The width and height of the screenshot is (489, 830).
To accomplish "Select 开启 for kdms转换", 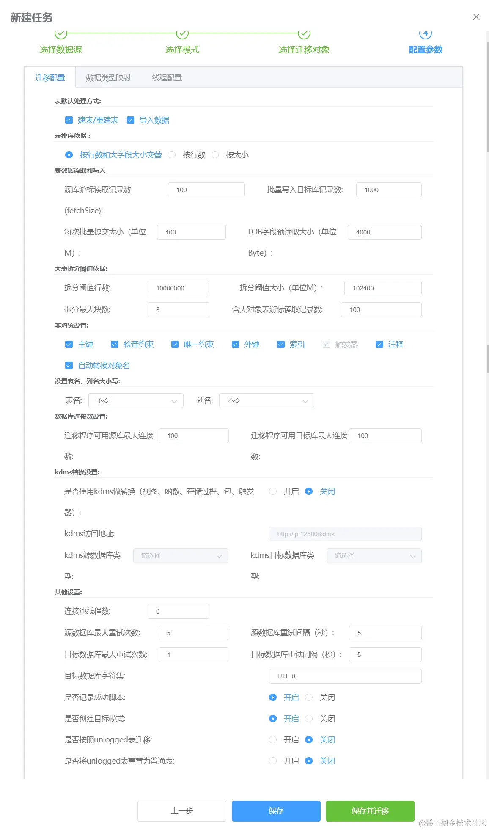I will click(x=273, y=491).
